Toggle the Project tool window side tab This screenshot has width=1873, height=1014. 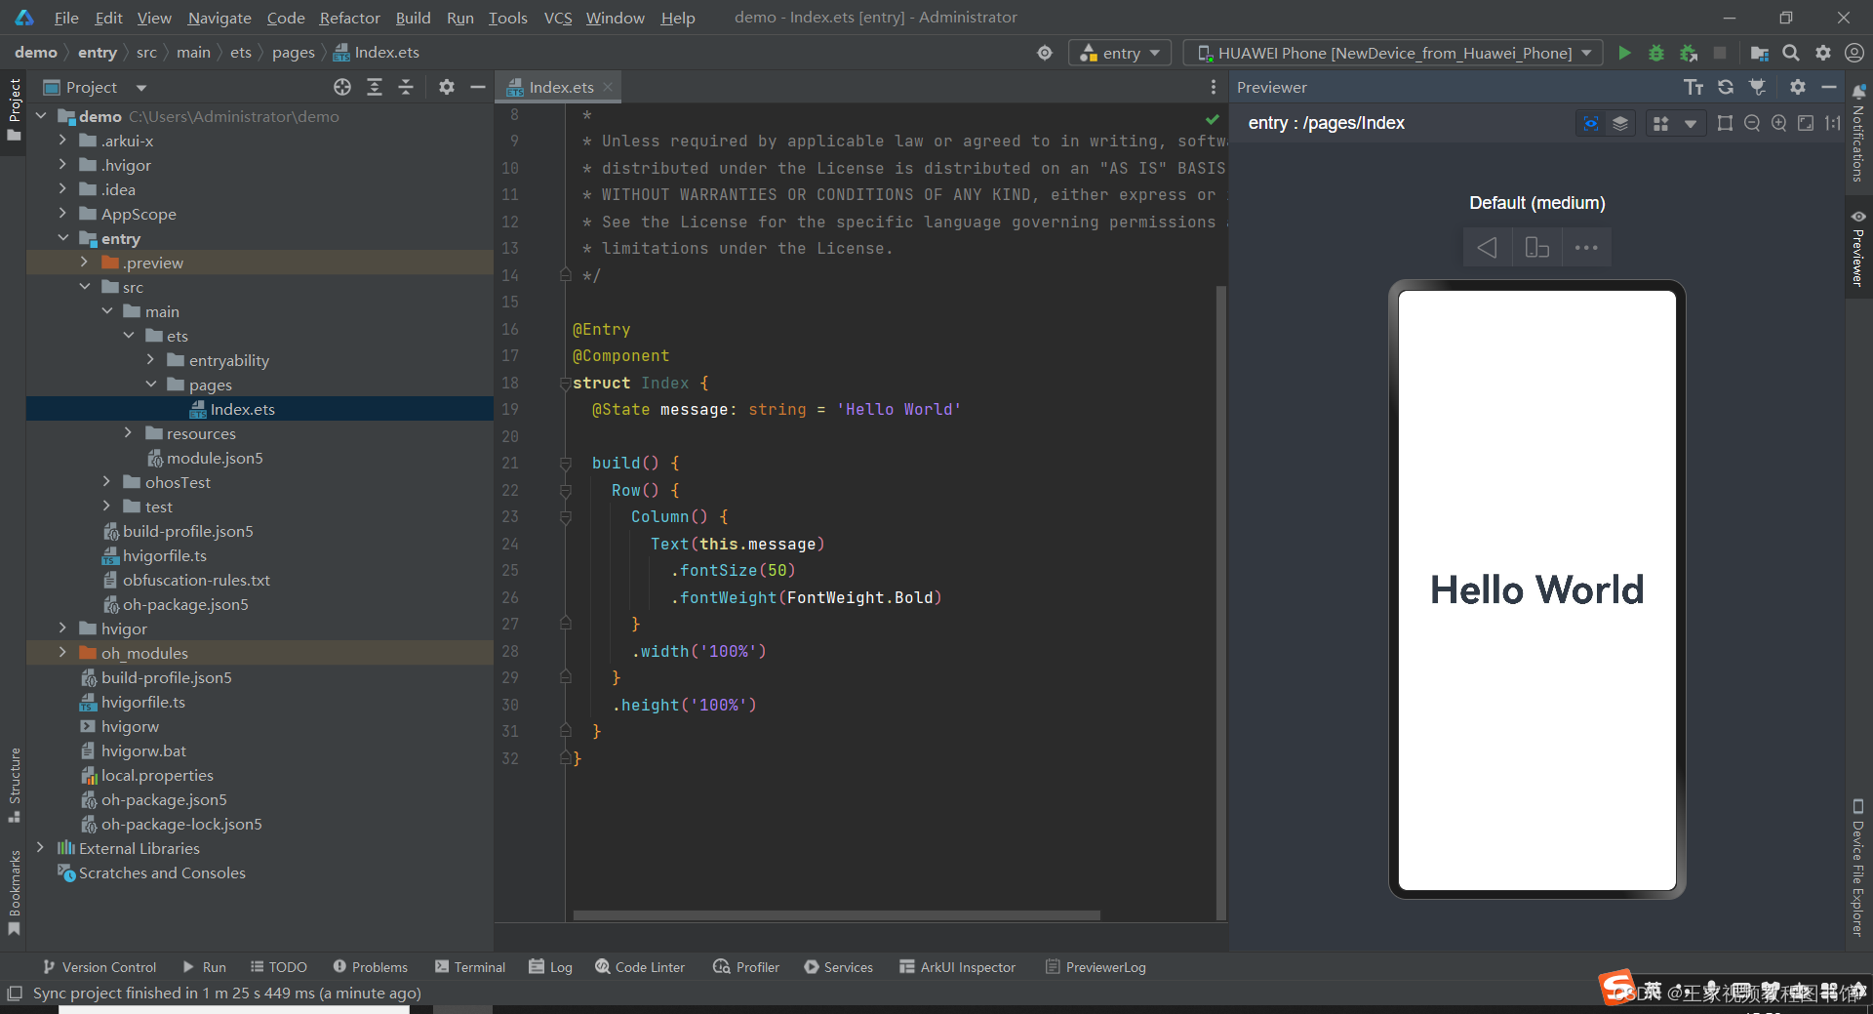tap(14, 109)
